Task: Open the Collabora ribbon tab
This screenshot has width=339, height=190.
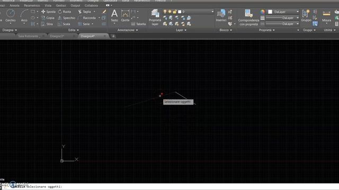Action: click(x=91, y=5)
